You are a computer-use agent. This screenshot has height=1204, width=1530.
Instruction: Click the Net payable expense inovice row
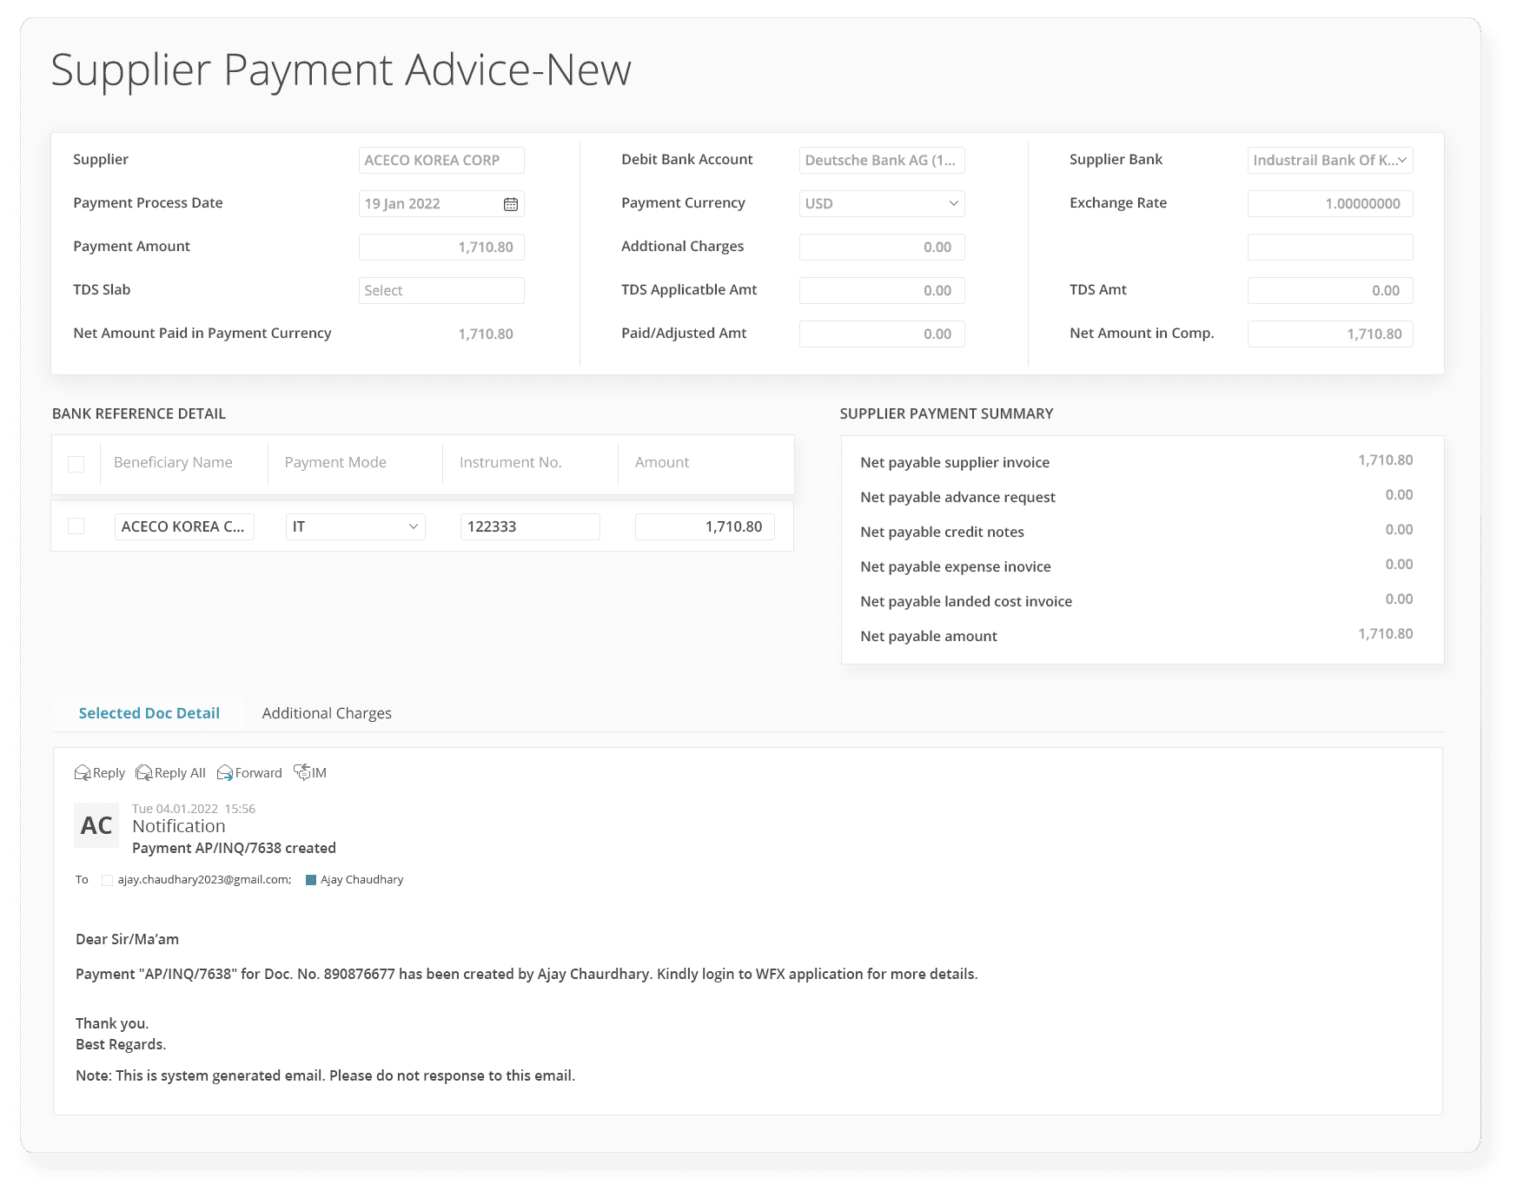coord(1136,566)
